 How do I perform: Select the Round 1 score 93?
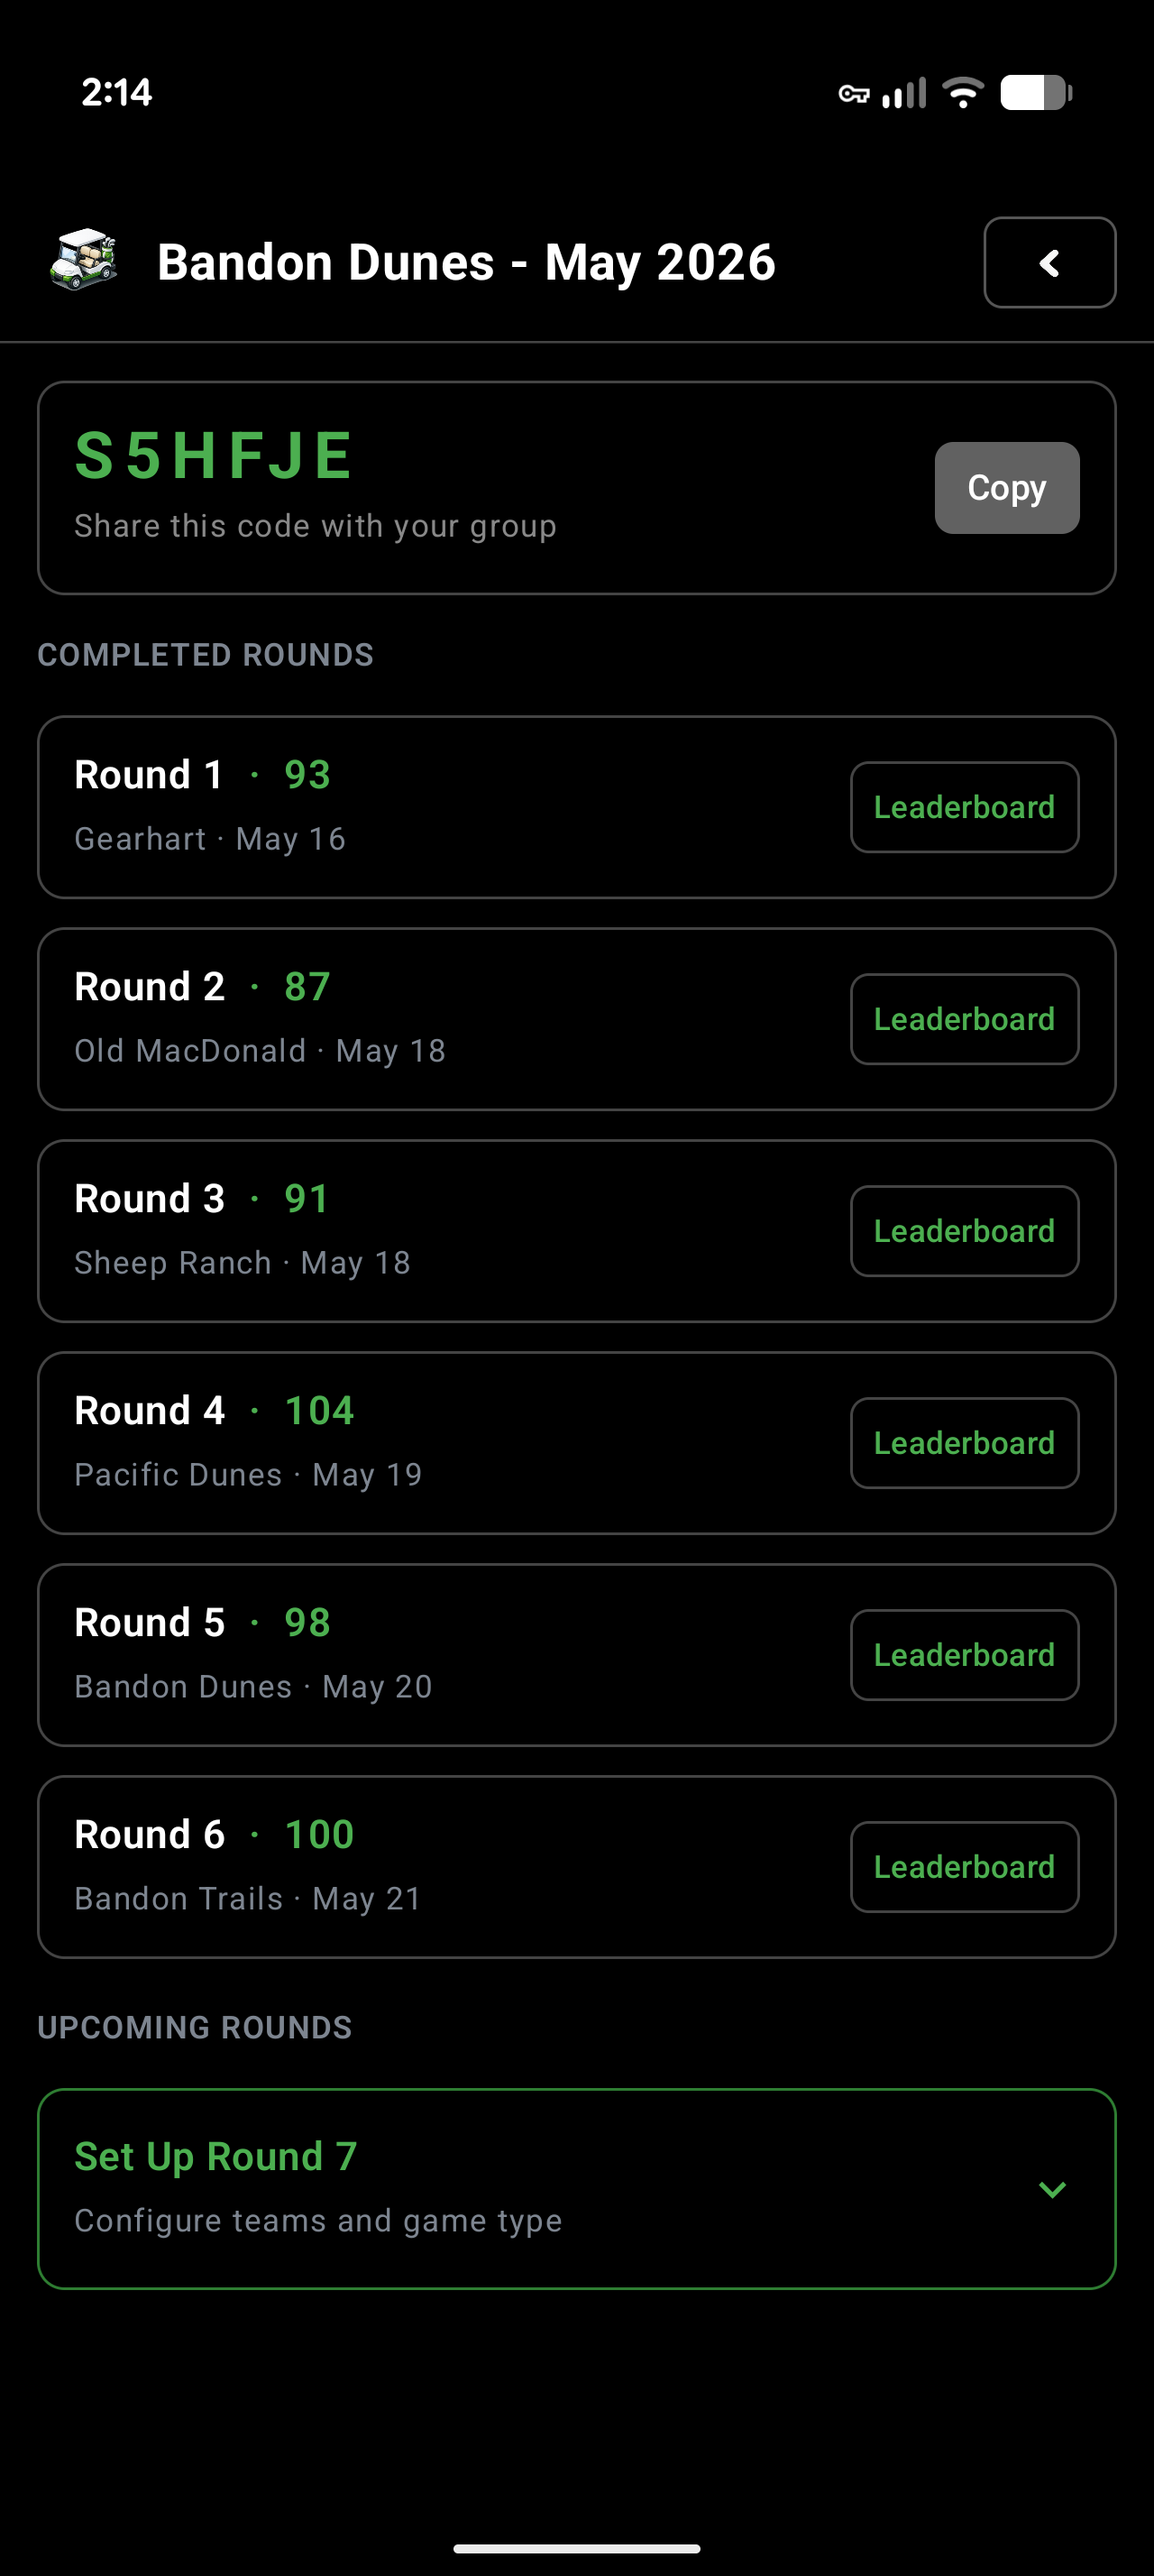pos(307,775)
